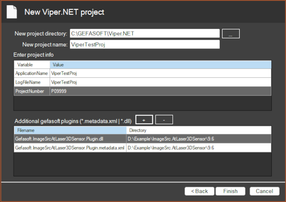
Task: Edit the ApplicationName value ViperTestProj
Action: (x=161, y=73)
